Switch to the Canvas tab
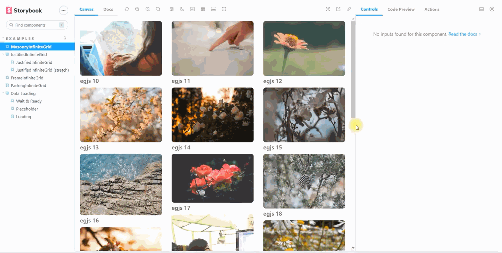This screenshot has width=502, height=253. point(86,9)
